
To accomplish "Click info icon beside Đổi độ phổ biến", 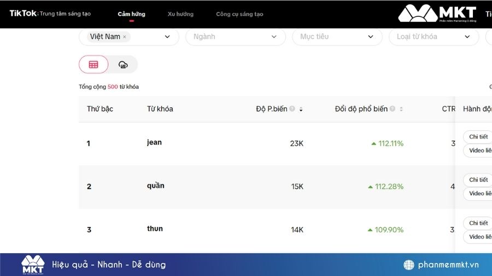I will (393, 109).
